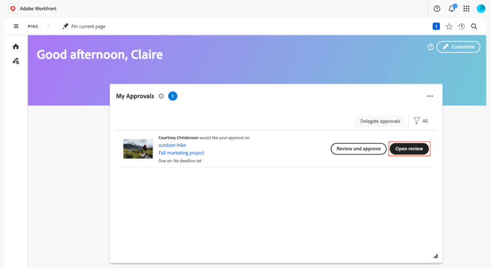Open the teams icon in sidebar

(x=16, y=61)
